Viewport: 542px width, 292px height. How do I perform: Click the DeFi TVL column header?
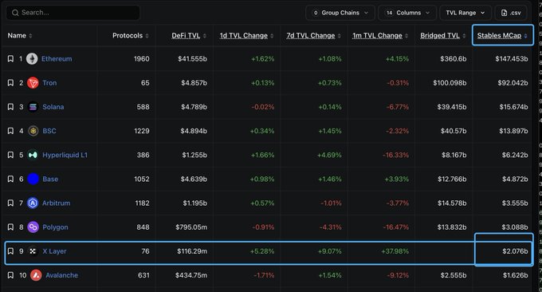(x=186, y=36)
